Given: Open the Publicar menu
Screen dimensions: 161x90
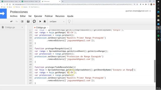Looking at the screenshot, I should [x=49, y=16].
